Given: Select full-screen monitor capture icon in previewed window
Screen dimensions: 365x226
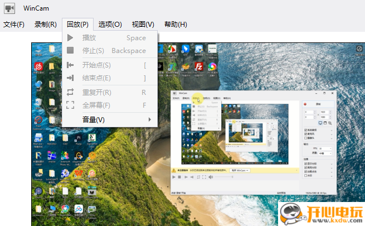Looking at the screenshot, I should tap(320, 123).
